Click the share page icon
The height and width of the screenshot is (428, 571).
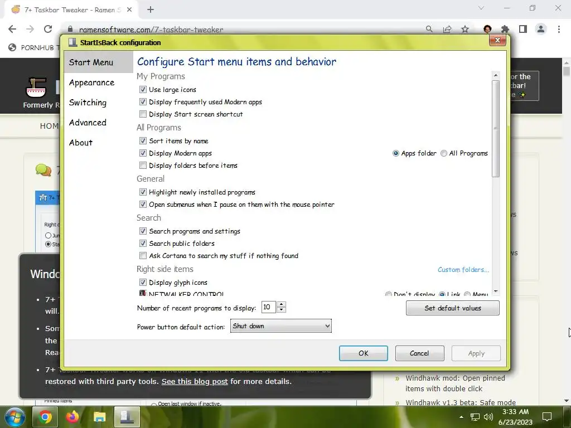point(447,29)
